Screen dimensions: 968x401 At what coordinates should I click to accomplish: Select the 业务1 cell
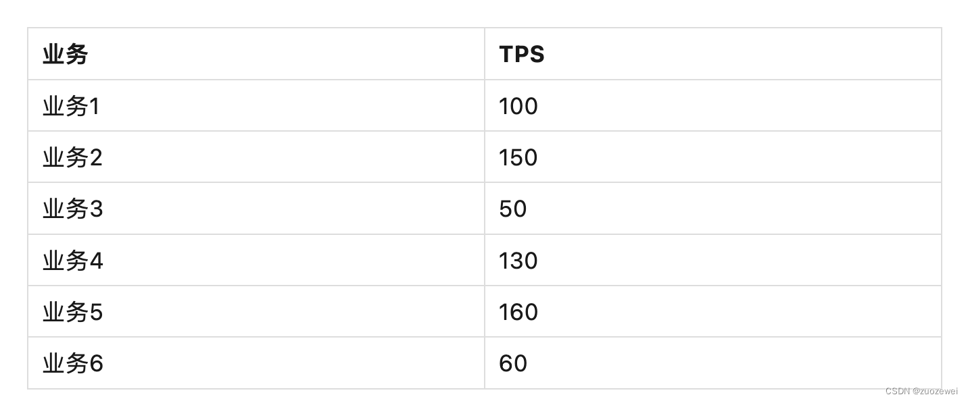(x=71, y=106)
